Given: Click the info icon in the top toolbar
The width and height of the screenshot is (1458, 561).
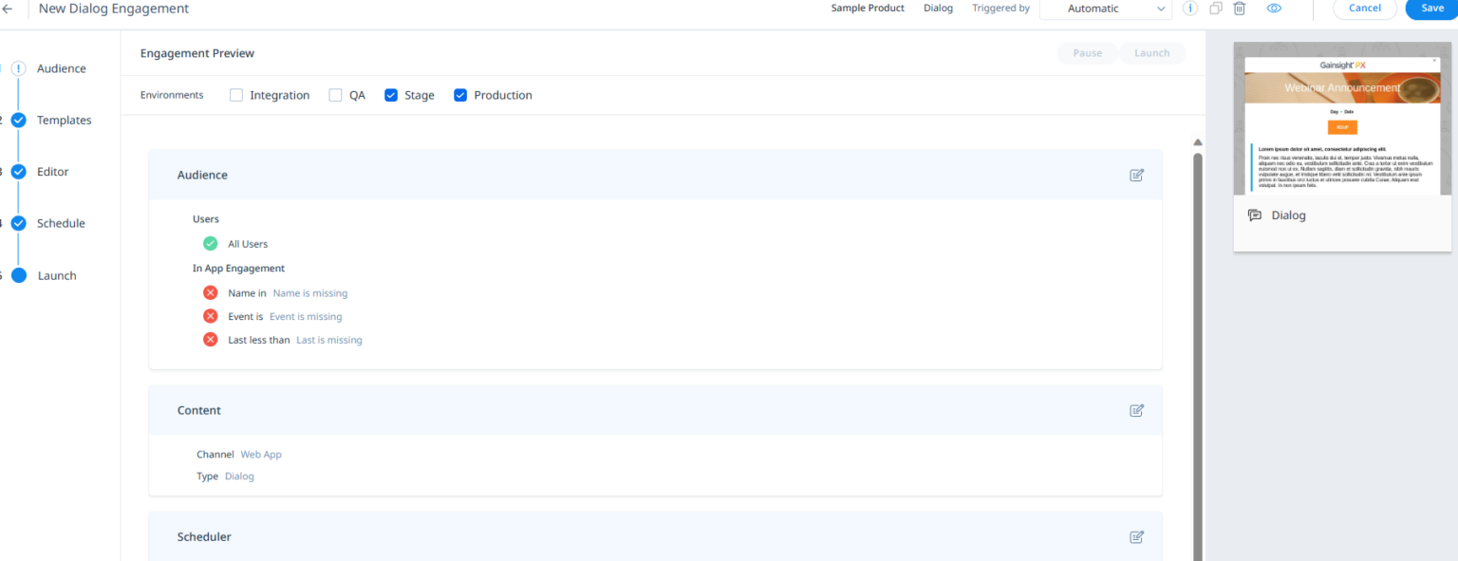Looking at the screenshot, I should pos(1190,8).
